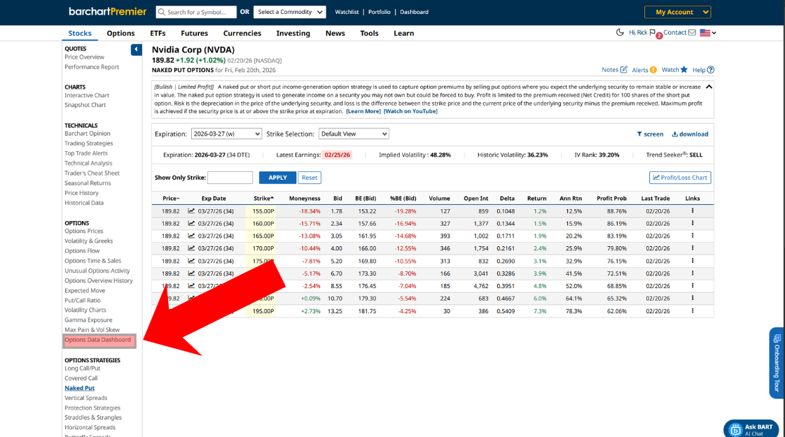
Task: Open Vertical Spreads strategy link
Action: (85, 398)
